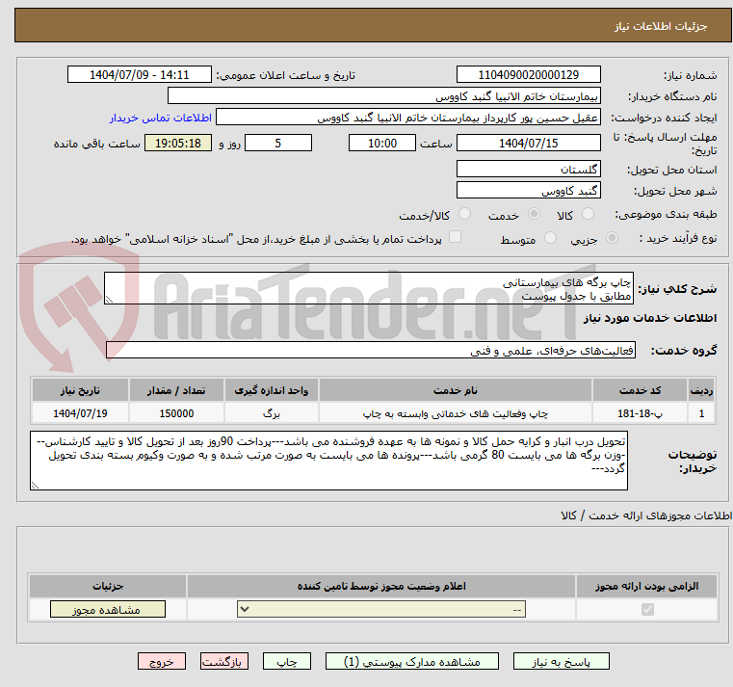Click the جزئیات column header
The image size is (733, 687).
click(x=108, y=586)
